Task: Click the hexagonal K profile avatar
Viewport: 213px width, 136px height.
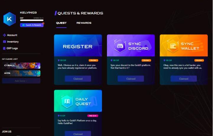Action: [9, 19]
